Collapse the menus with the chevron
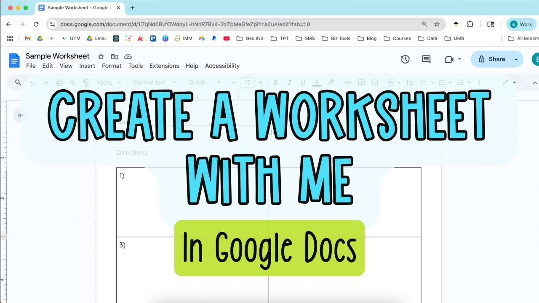Image resolution: width=539 pixels, height=303 pixels. point(535,82)
